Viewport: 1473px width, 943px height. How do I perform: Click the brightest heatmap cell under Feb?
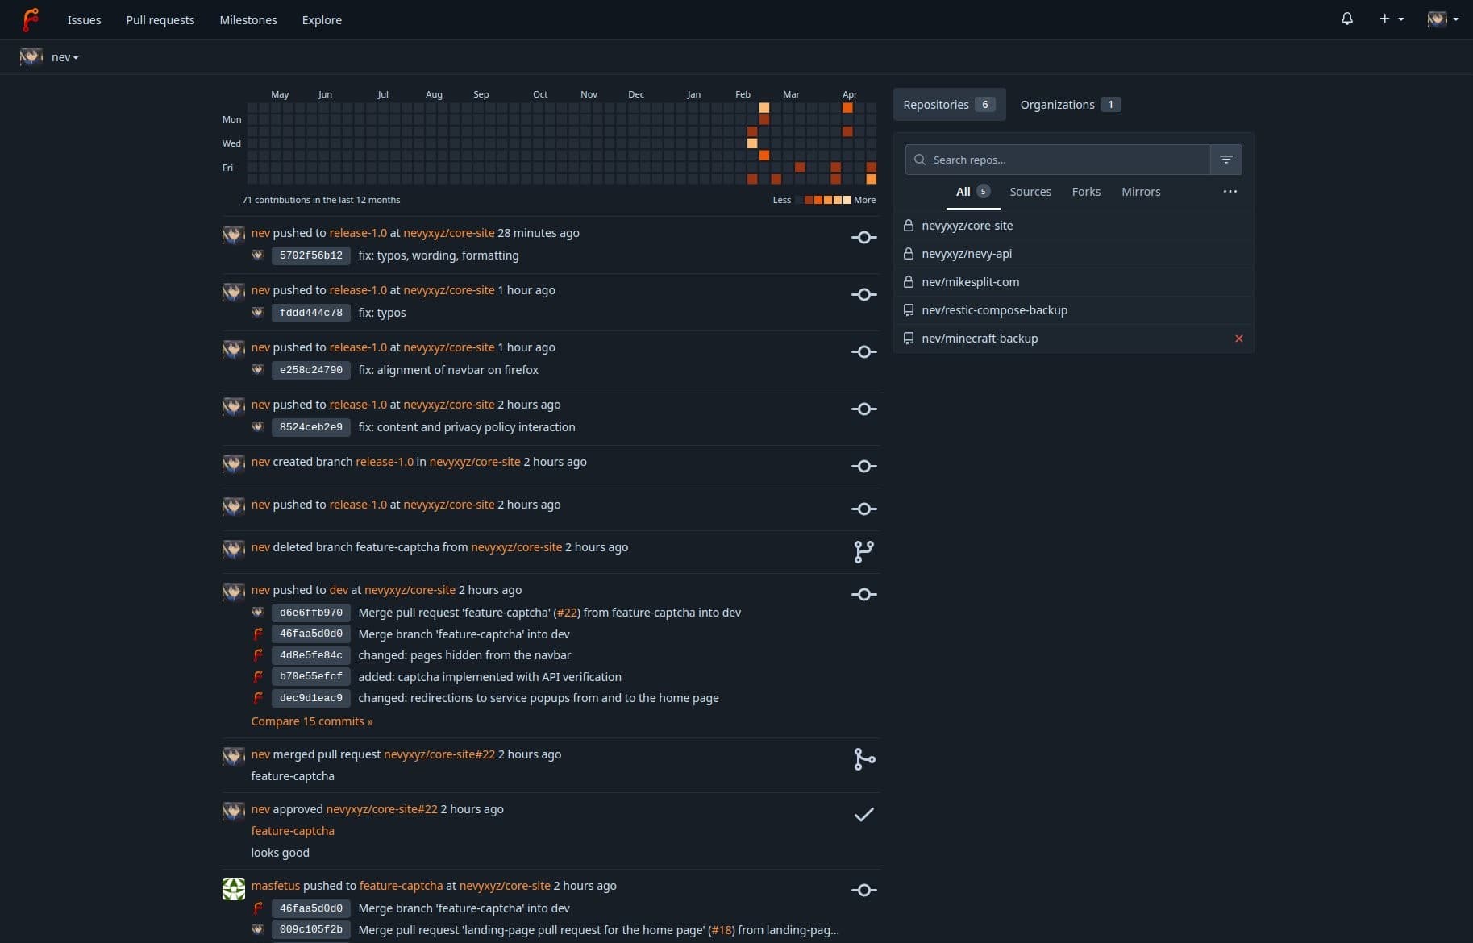(x=764, y=108)
